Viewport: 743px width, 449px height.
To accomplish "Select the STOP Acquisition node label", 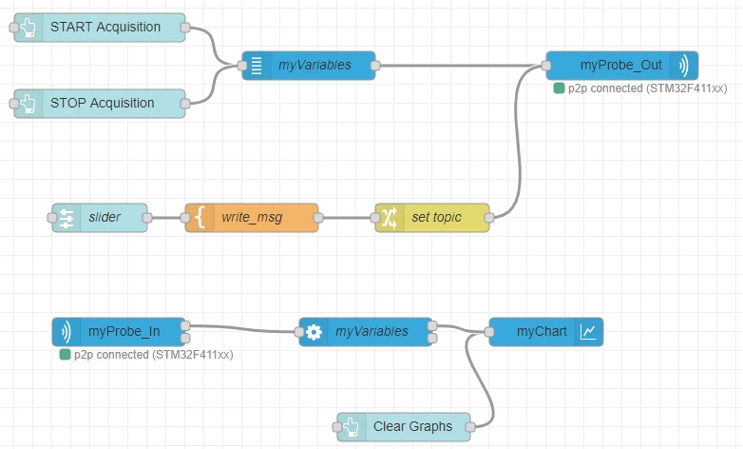I will pos(103,103).
